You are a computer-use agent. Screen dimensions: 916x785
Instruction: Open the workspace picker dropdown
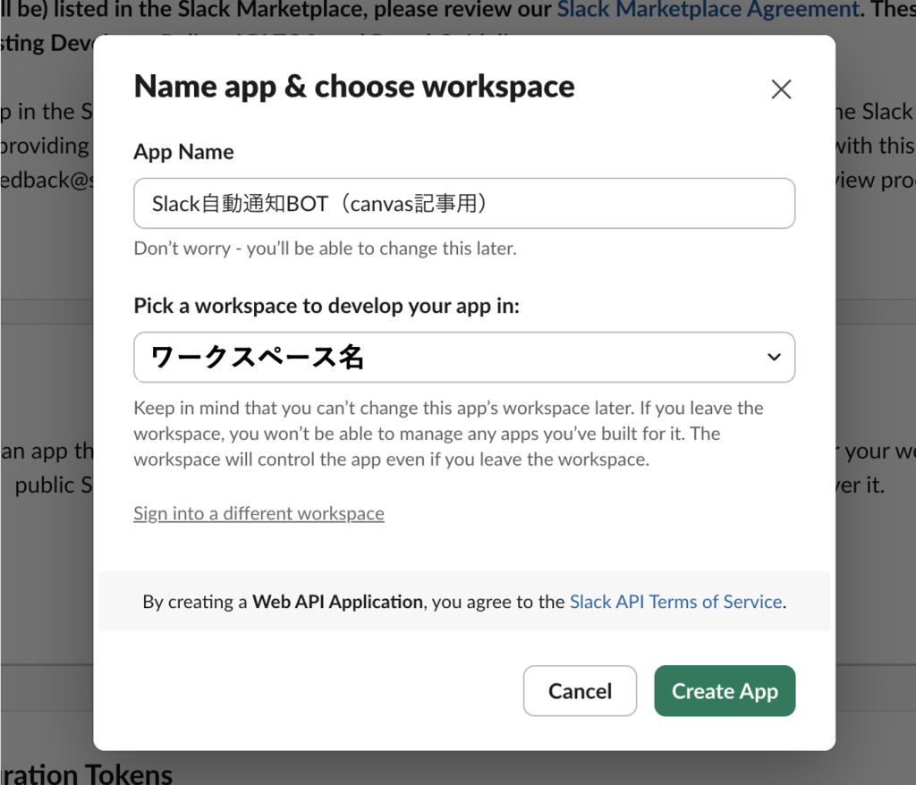pyautogui.click(x=464, y=358)
